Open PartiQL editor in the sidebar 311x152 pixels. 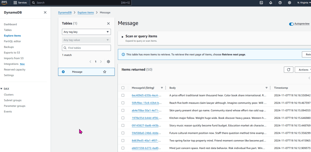point(12,41)
